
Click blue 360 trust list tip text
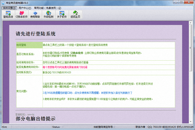(87, 93)
